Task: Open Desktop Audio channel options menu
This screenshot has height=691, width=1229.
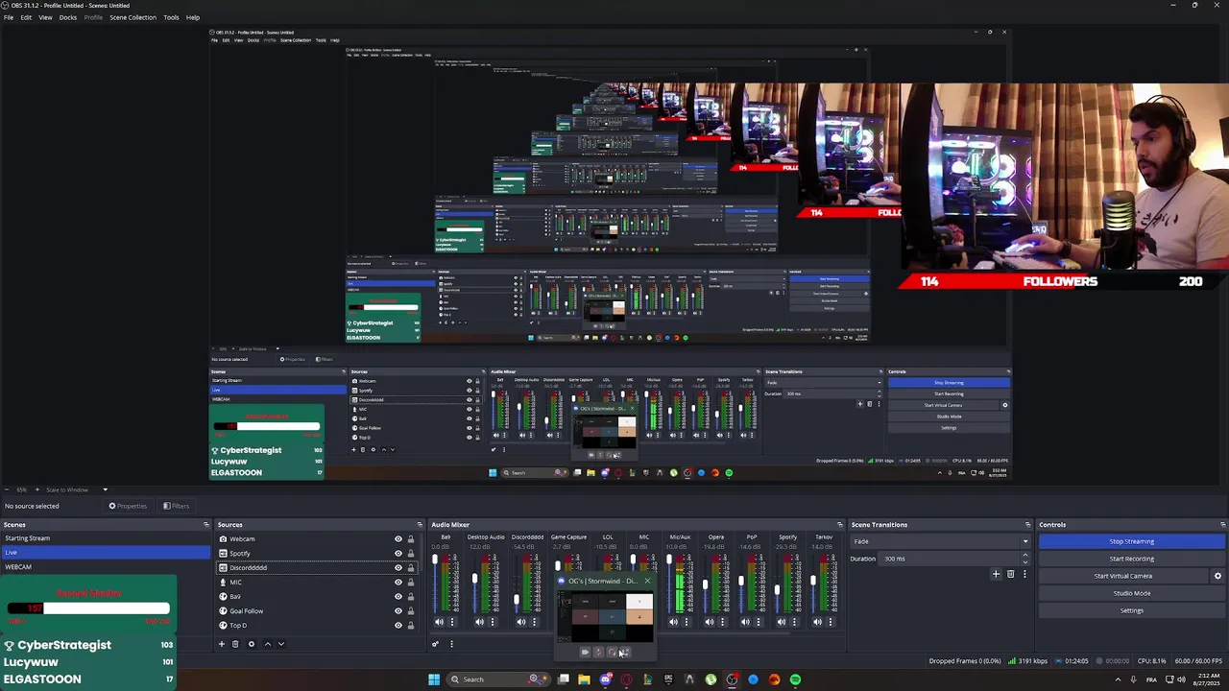Action: coord(493,622)
